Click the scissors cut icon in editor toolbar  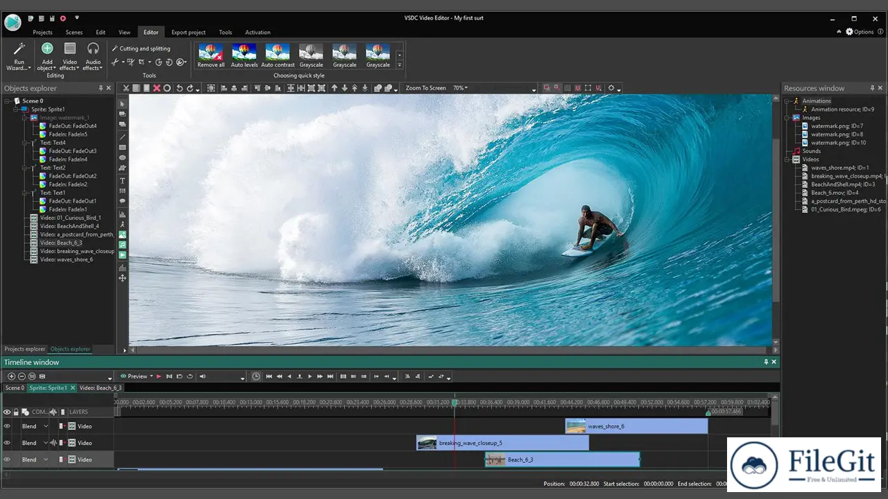tap(126, 88)
